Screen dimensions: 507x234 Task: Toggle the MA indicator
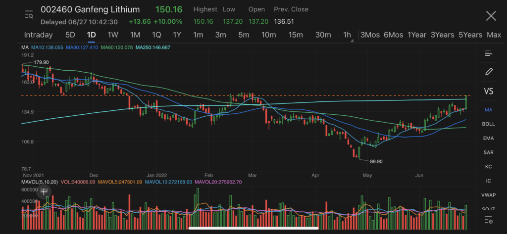point(488,110)
